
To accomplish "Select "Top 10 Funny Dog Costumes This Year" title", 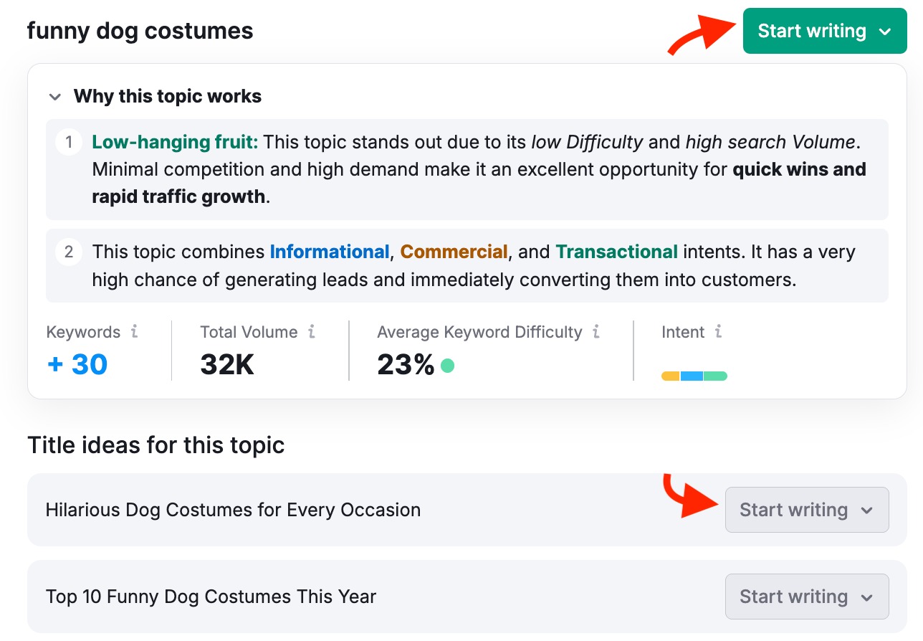I will [211, 597].
